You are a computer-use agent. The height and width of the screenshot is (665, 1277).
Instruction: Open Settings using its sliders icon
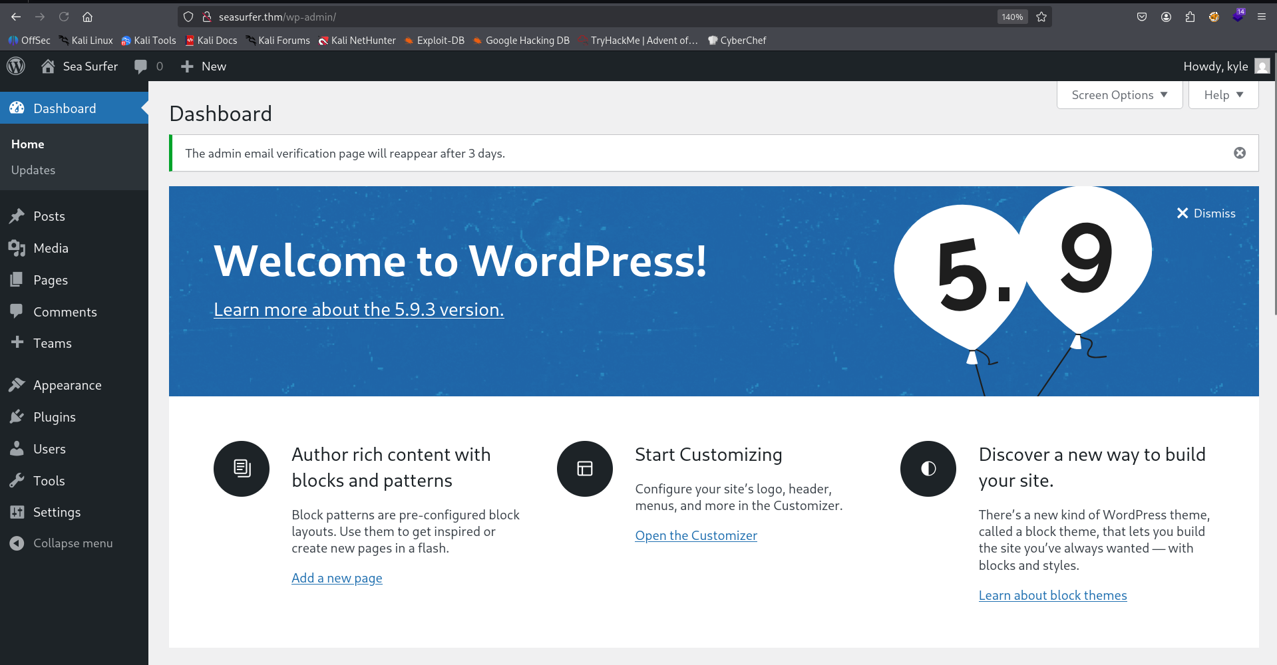tap(18, 511)
